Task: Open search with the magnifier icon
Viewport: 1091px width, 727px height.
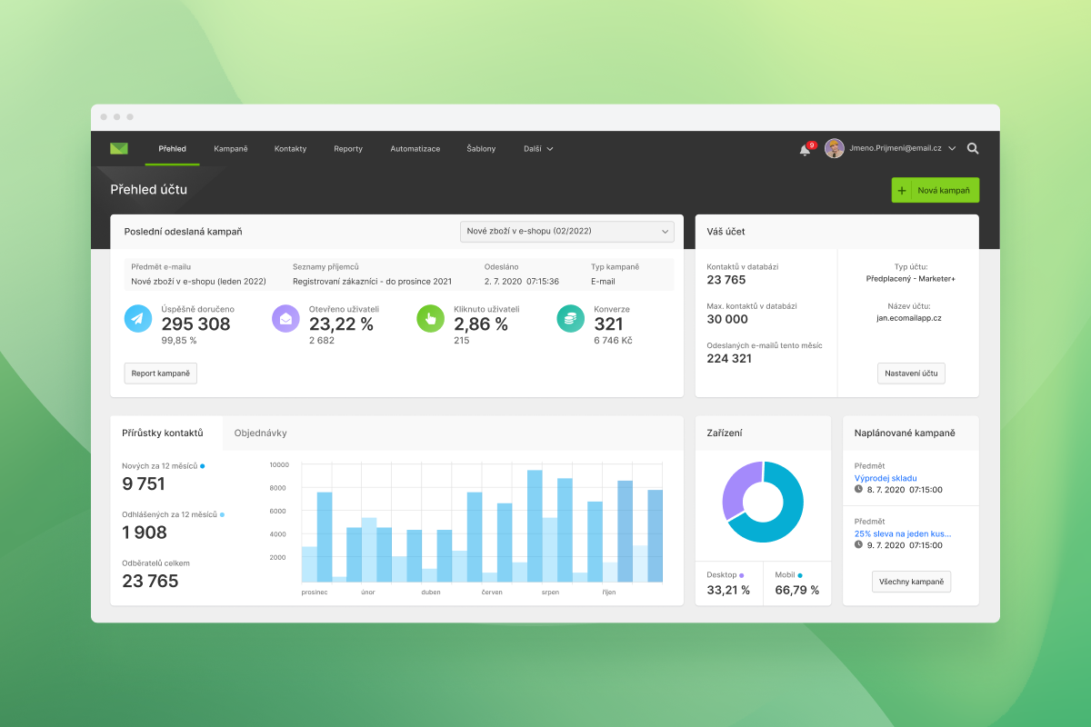Action: coord(973,148)
